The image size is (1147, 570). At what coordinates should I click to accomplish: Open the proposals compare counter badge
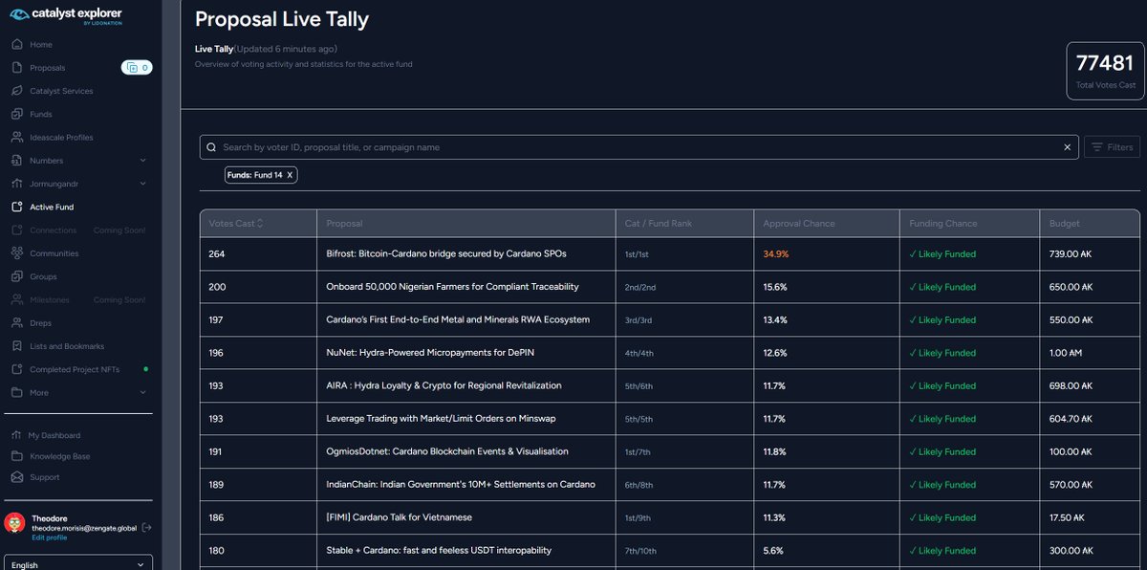pos(137,68)
